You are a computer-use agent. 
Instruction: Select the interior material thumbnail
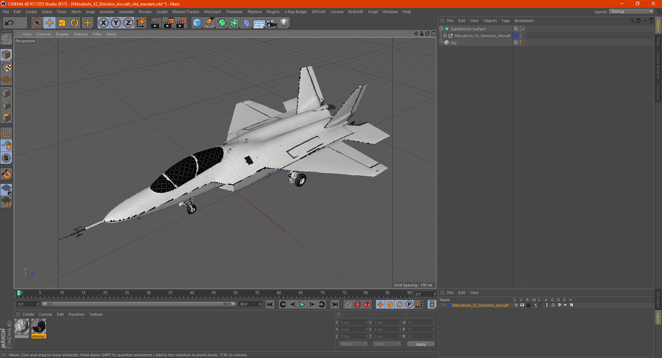39,328
